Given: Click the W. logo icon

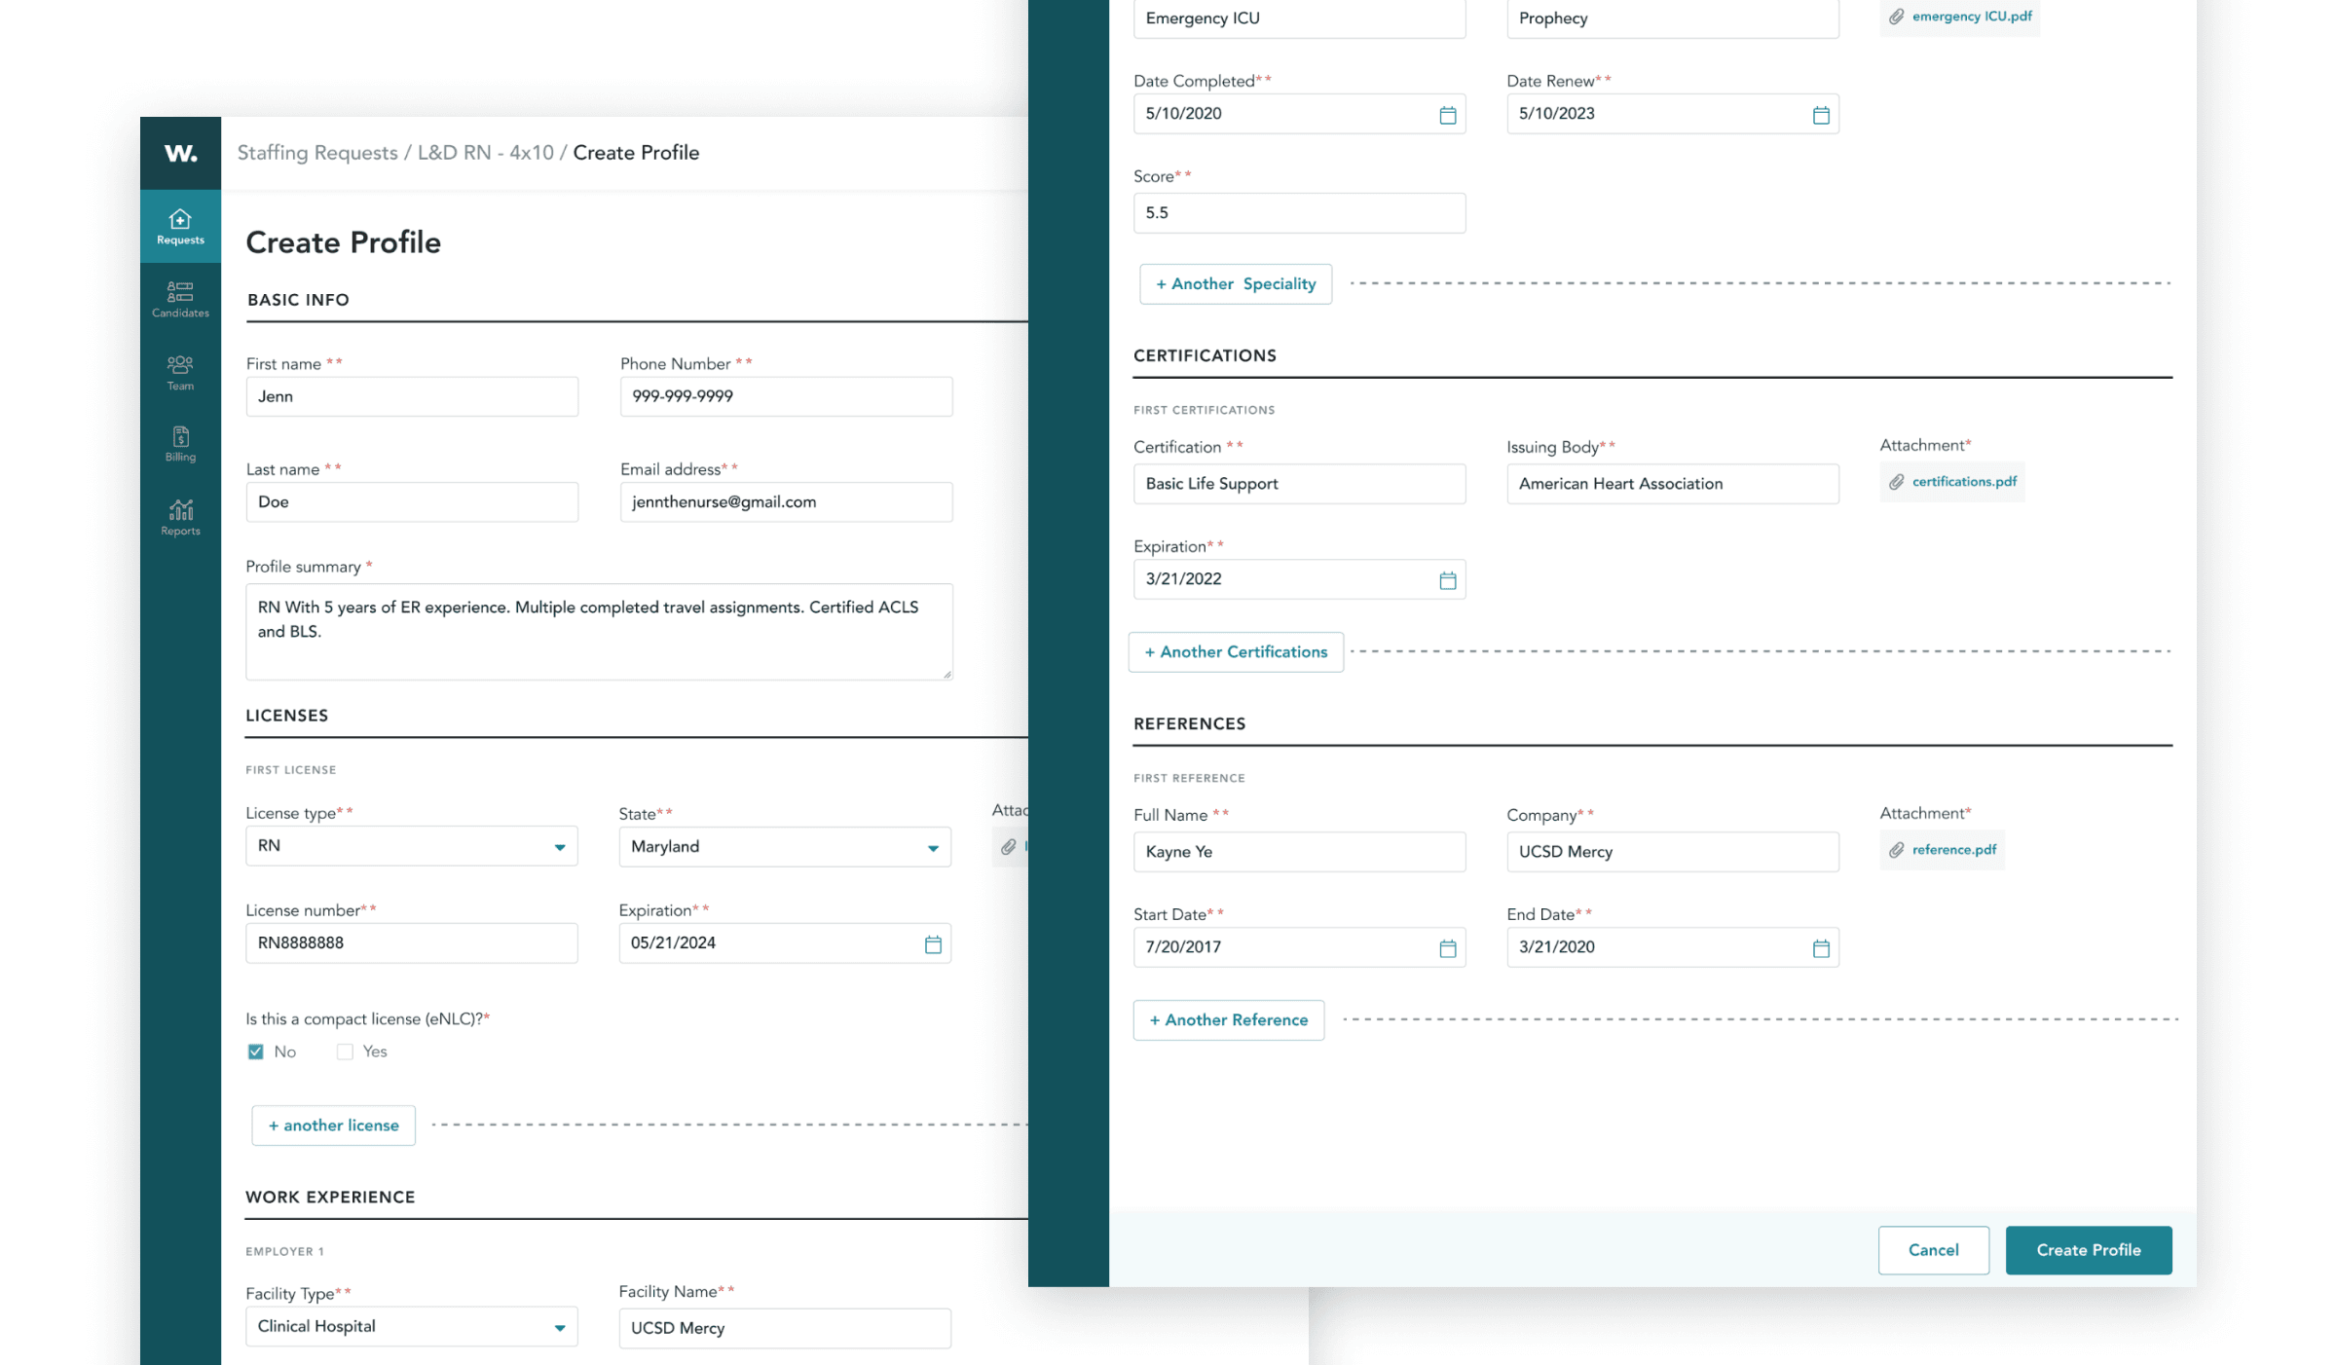Looking at the screenshot, I should 180,153.
